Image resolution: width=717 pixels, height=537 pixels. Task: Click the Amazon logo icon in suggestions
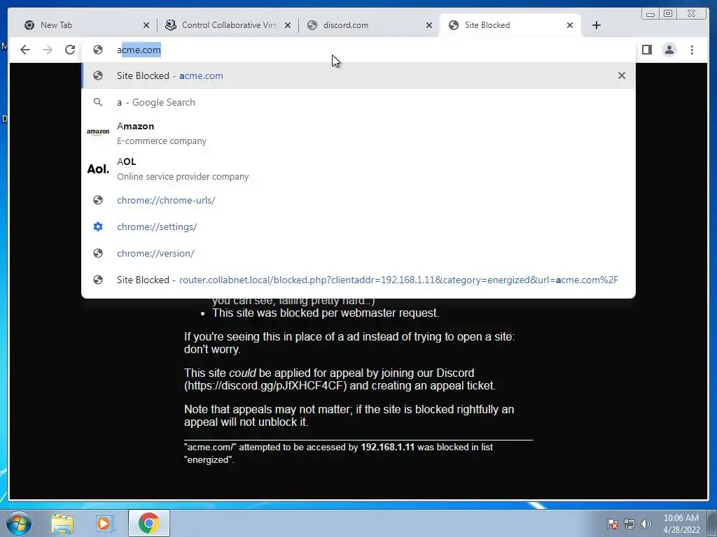[98, 132]
